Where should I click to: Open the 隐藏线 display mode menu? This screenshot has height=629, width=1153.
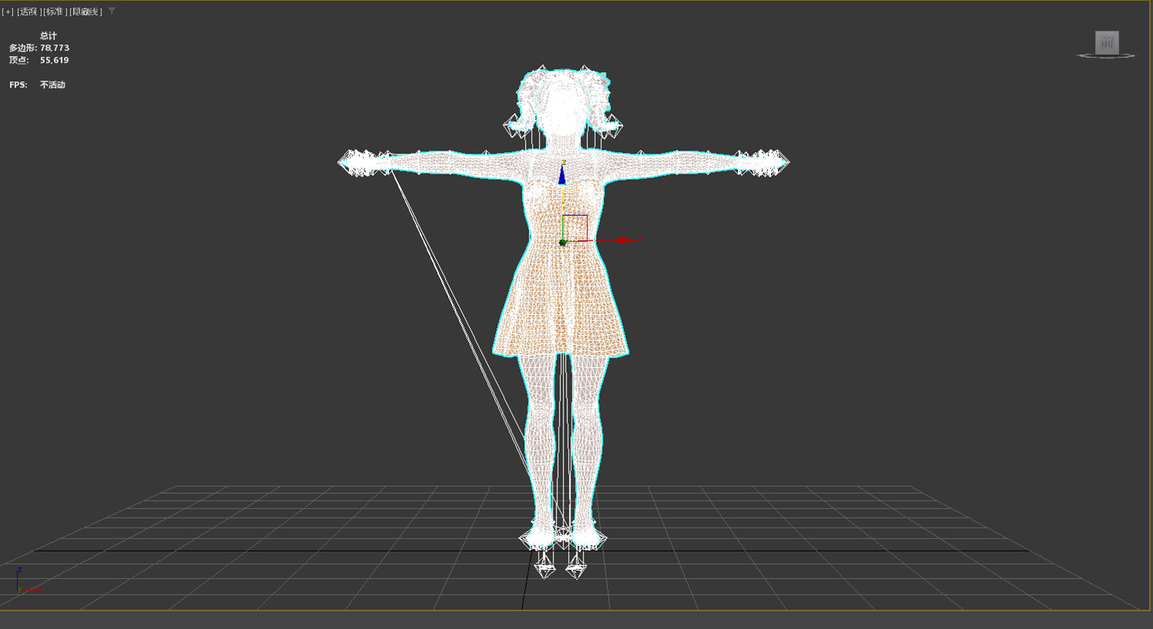pos(85,12)
